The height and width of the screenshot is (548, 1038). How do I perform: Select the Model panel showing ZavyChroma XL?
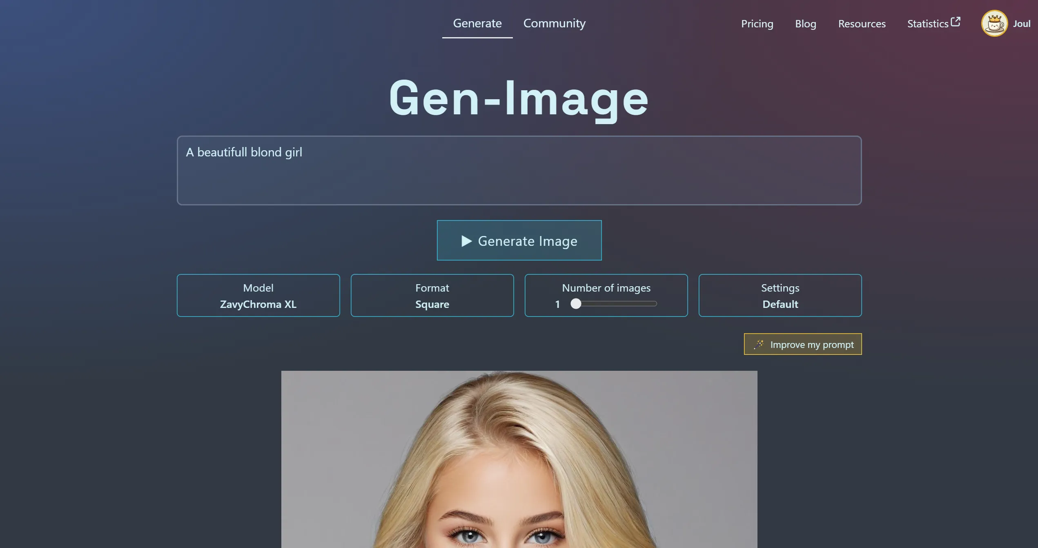(258, 295)
